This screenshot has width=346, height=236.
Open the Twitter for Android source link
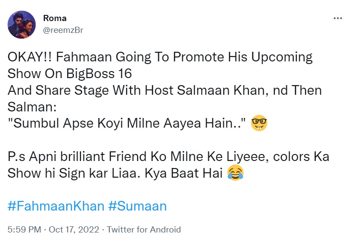pyautogui.click(x=144, y=229)
